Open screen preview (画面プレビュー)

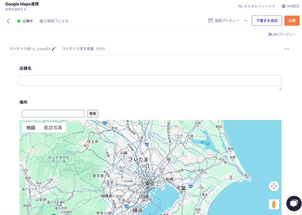(223, 21)
